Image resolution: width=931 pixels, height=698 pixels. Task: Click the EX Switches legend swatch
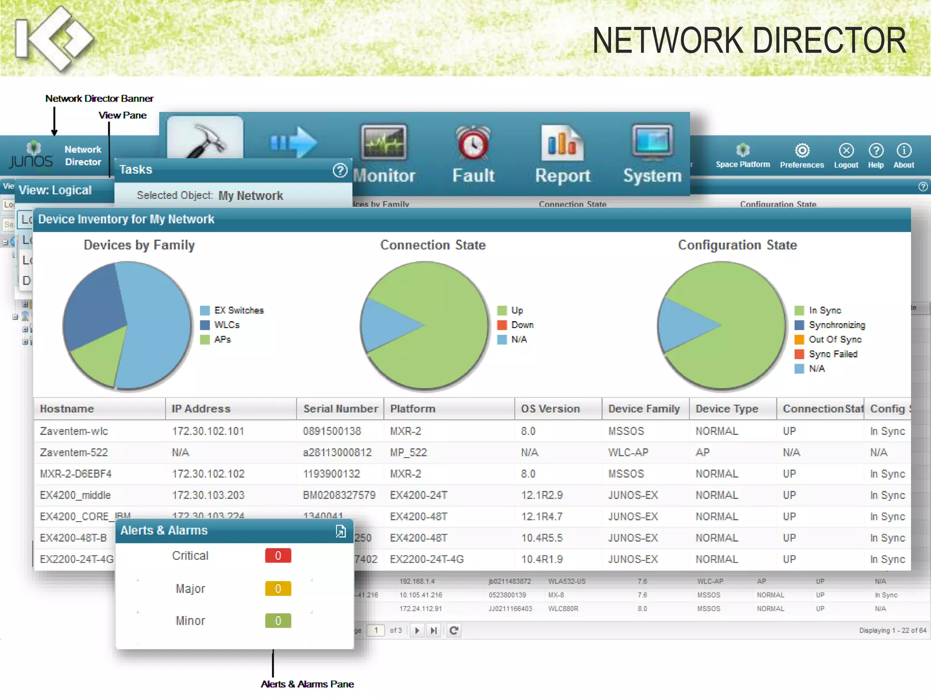coord(205,310)
